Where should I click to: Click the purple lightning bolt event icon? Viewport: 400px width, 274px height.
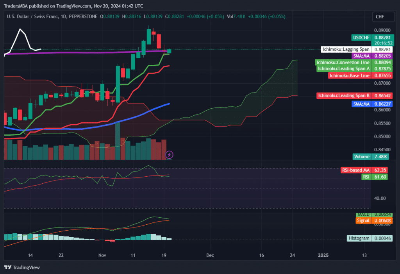tap(169, 154)
